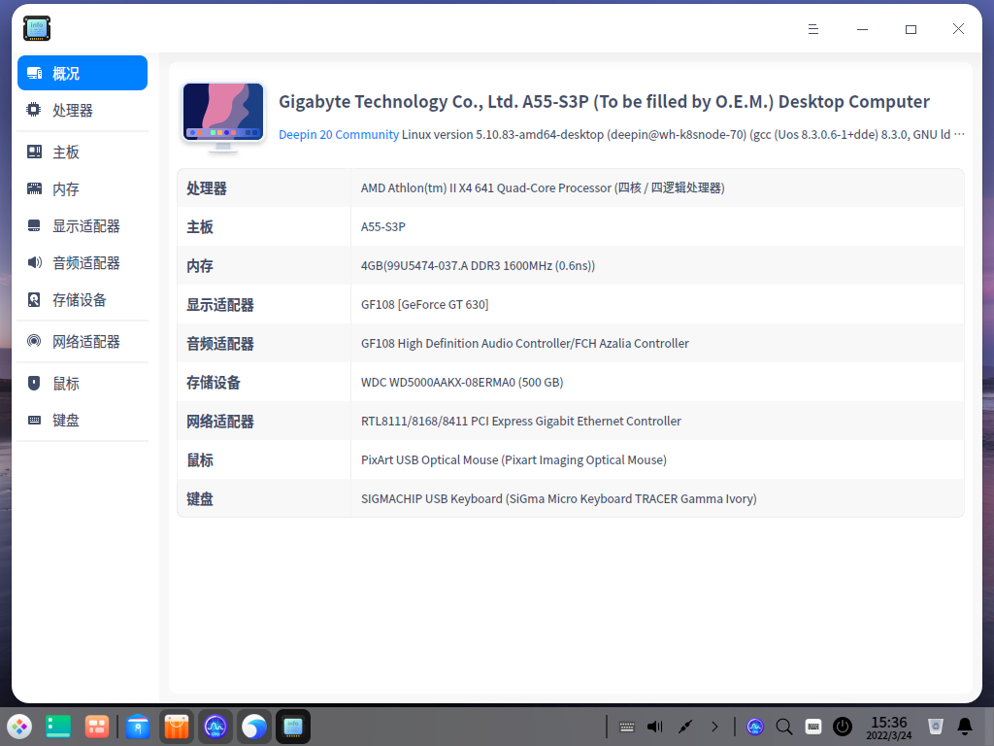Click the pen tray icon
Image resolution: width=994 pixels, height=746 pixels.
click(684, 727)
